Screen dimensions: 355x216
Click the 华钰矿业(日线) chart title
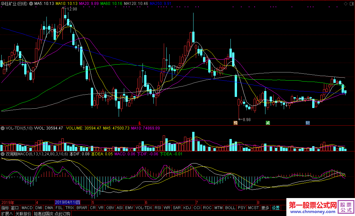pos(14,4)
